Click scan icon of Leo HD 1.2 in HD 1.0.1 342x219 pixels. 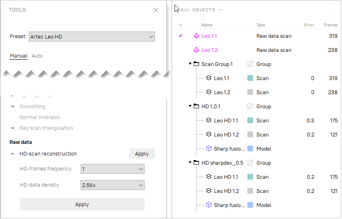pyautogui.click(x=209, y=134)
